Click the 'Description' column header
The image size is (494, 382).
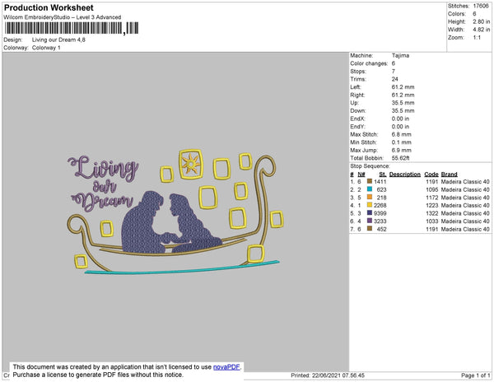click(405, 175)
